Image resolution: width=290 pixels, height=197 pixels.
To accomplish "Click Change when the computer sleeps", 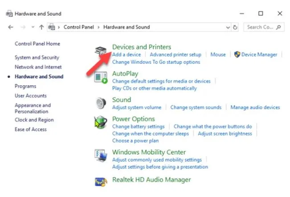I will pos(151,134).
